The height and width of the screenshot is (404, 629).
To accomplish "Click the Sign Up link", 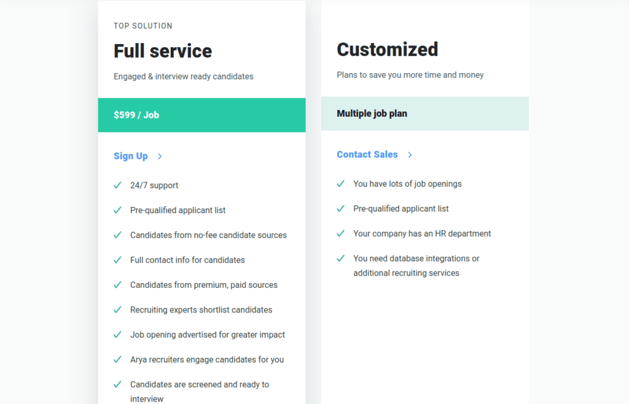I will tap(130, 156).
